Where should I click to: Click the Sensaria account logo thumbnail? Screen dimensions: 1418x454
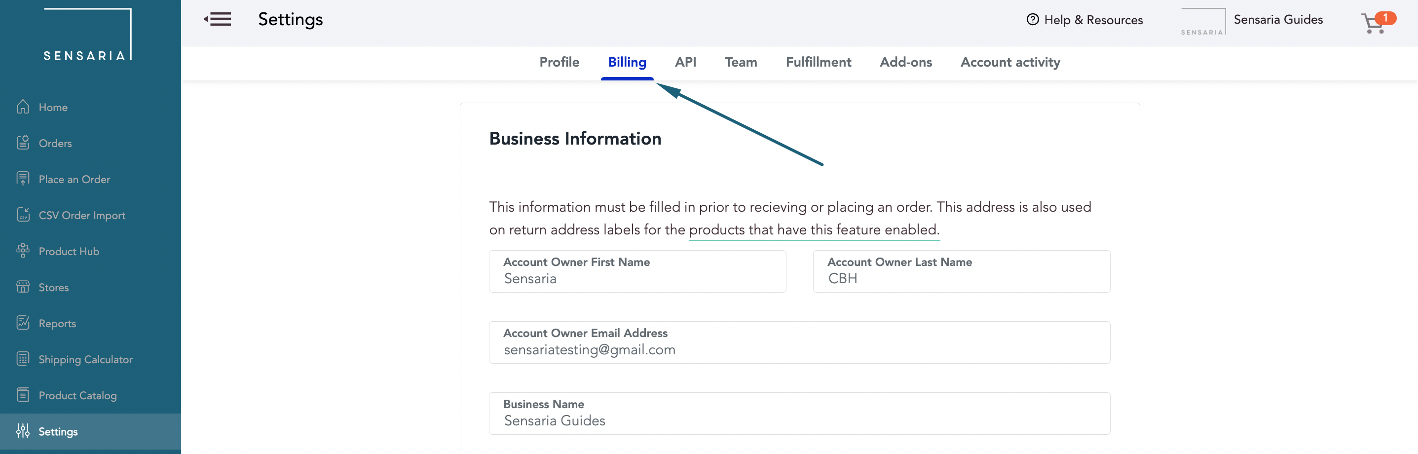click(x=1203, y=22)
